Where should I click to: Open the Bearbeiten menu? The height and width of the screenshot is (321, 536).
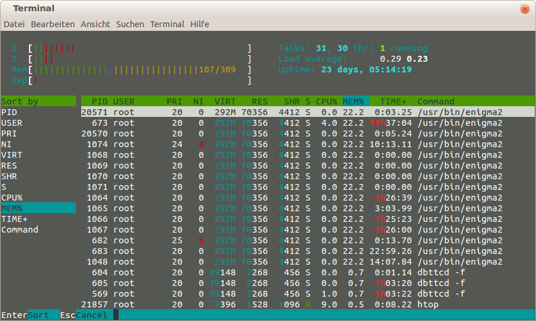coord(53,24)
